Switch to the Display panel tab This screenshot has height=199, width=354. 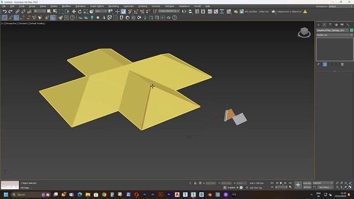342,25
